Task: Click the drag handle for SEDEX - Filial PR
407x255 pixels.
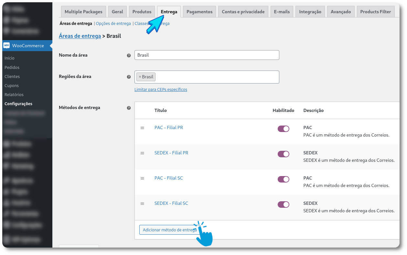Action: 142,153
